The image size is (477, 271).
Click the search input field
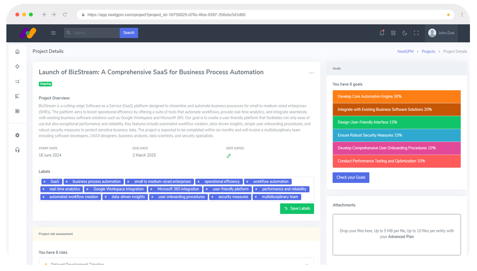click(x=92, y=33)
